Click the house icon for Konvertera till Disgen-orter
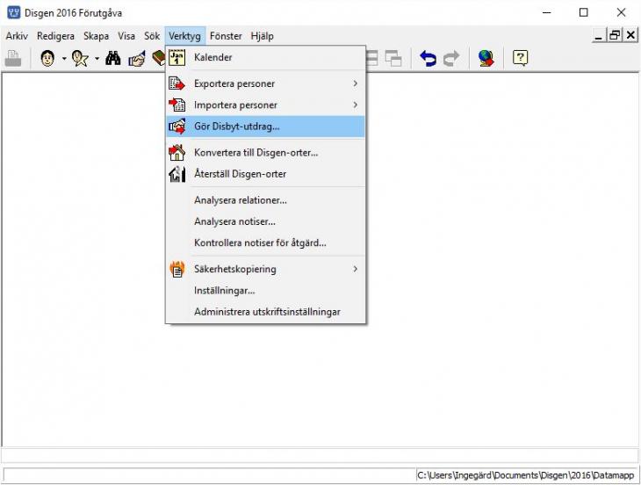 (176, 153)
